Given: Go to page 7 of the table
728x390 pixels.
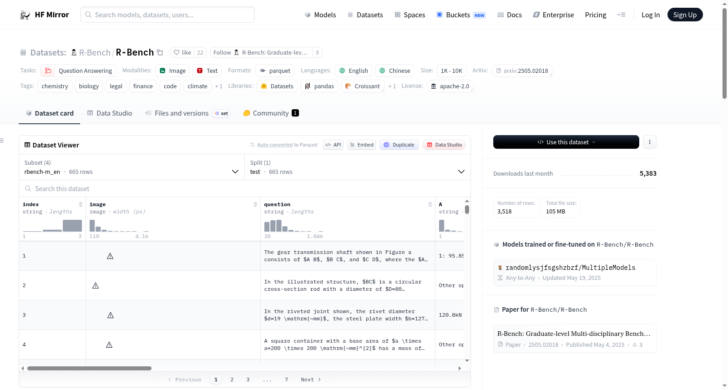Looking at the screenshot, I should coord(287,380).
